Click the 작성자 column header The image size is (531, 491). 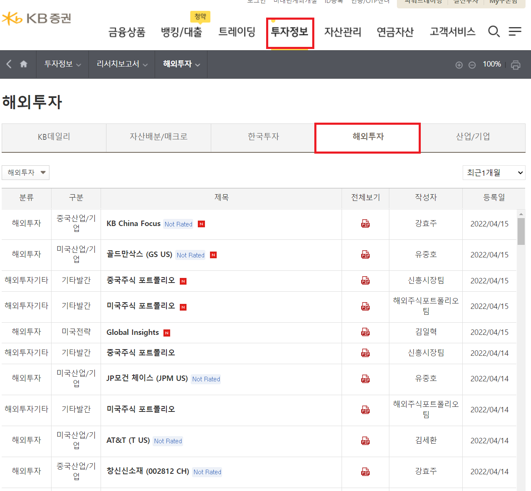tap(426, 198)
